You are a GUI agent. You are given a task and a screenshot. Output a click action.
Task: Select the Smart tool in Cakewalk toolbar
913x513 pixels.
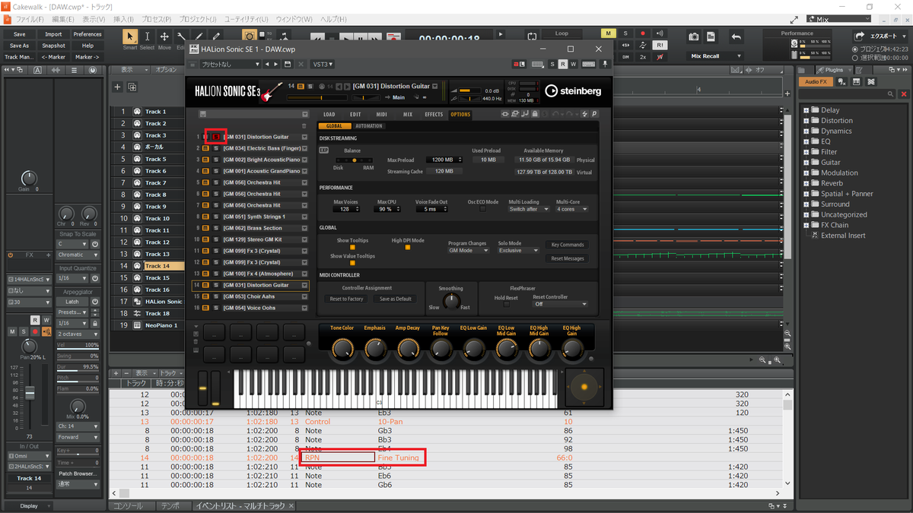click(x=130, y=37)
